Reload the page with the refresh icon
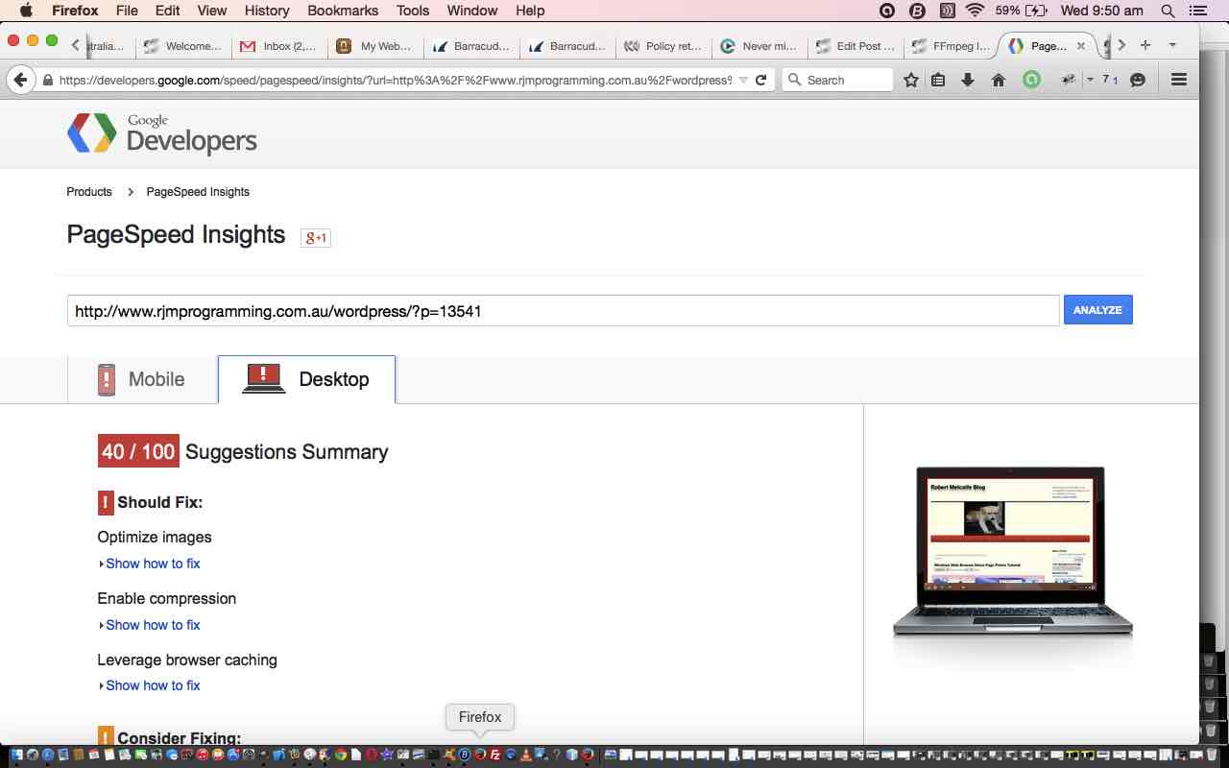 point(761,81)
